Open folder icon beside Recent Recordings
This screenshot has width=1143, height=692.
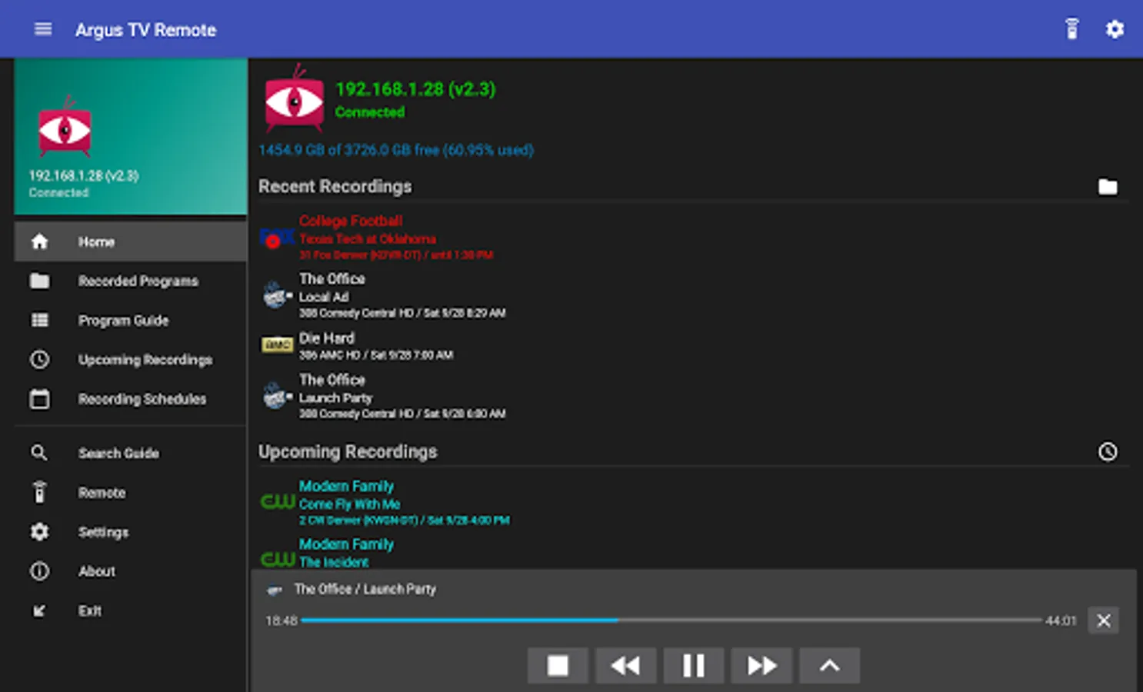1108,187
